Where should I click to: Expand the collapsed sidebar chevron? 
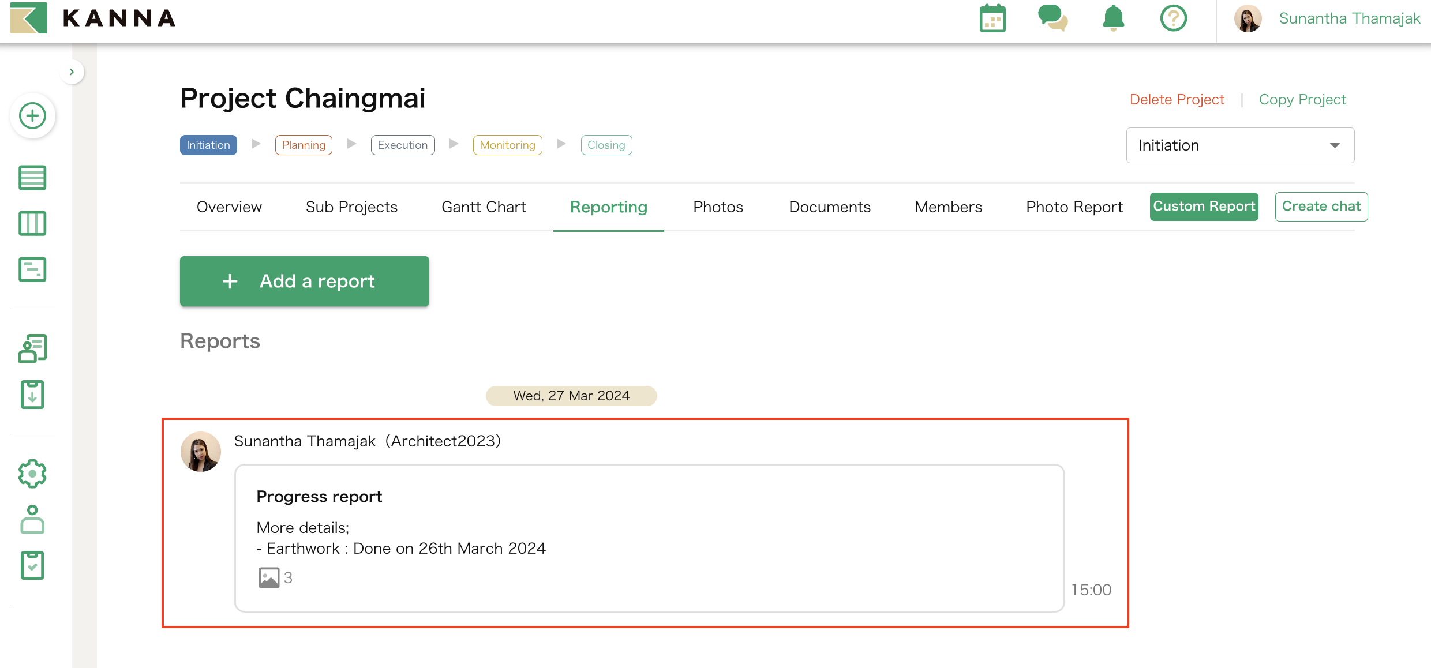pyautogui.click(x=72, y=72)
